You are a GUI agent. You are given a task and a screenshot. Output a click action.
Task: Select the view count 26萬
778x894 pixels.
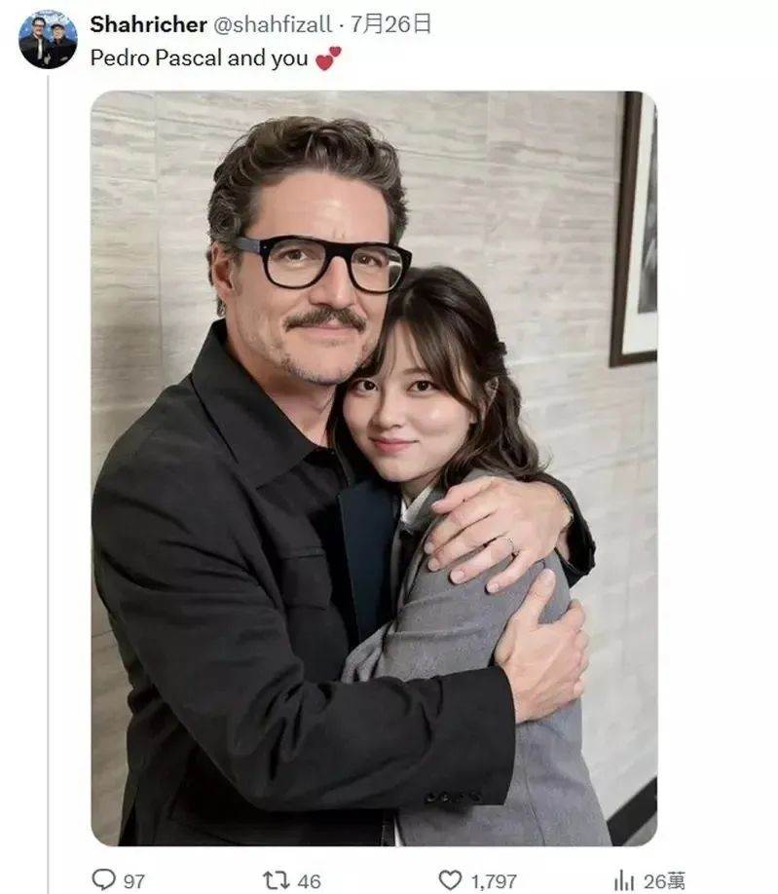664,881
